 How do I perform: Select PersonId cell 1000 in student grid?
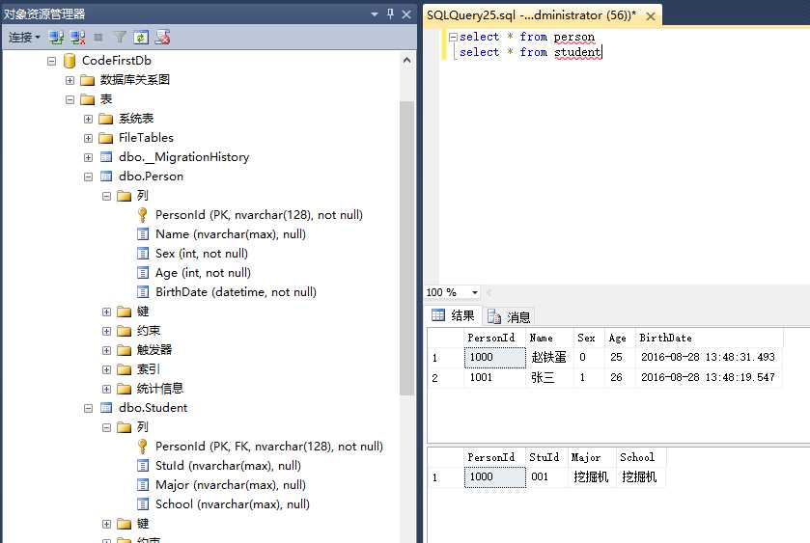tap(495, 476)
